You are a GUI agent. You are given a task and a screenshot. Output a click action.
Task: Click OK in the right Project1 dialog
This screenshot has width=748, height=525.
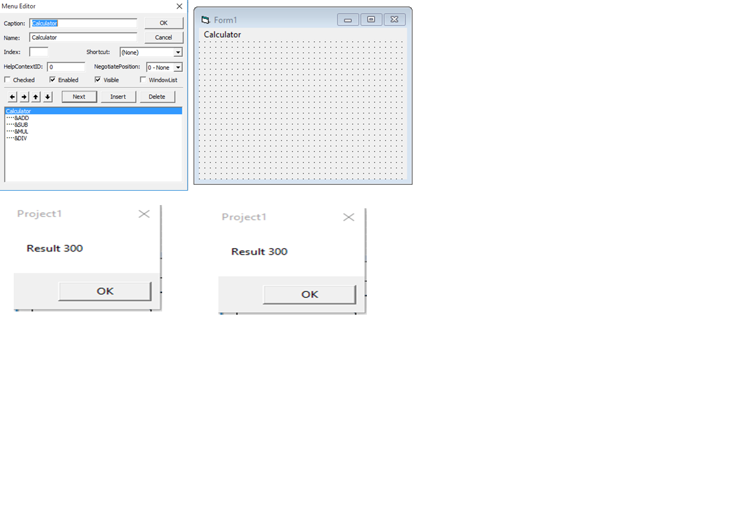click(x=310, y=294)
